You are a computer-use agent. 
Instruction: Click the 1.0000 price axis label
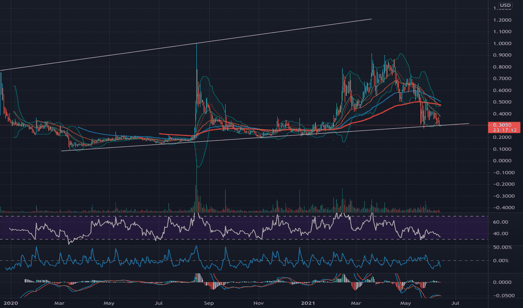point(502,43)
